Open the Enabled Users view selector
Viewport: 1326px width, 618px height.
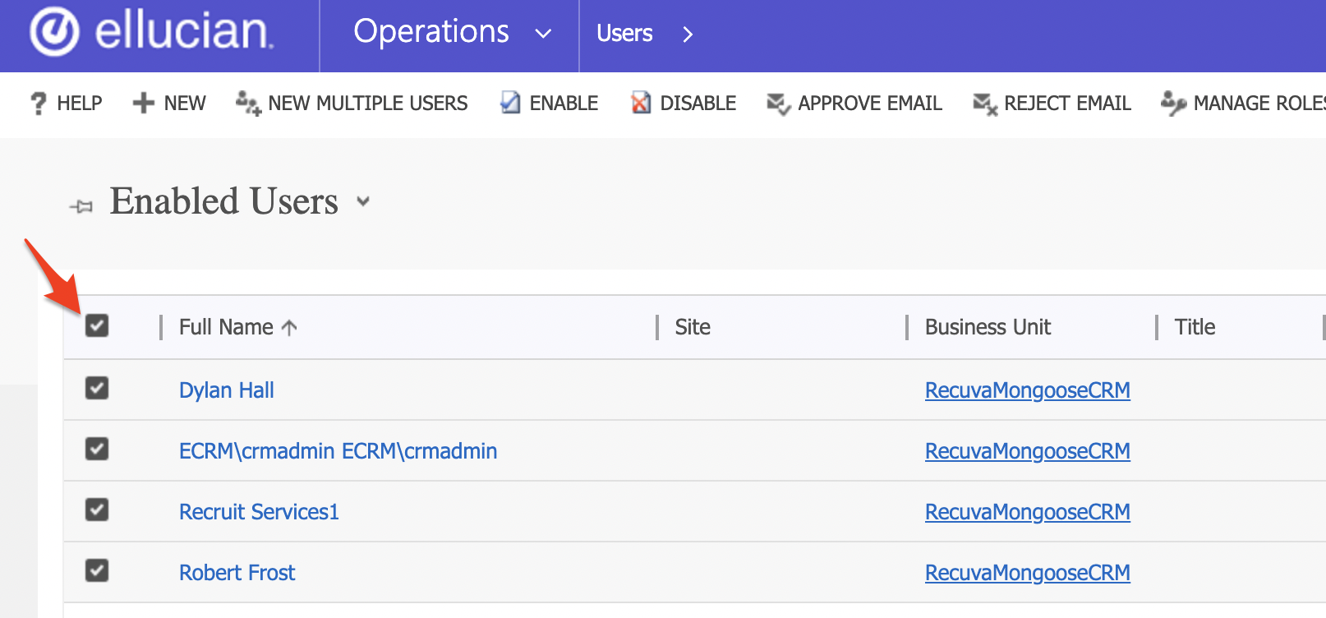tap(363, 201)
